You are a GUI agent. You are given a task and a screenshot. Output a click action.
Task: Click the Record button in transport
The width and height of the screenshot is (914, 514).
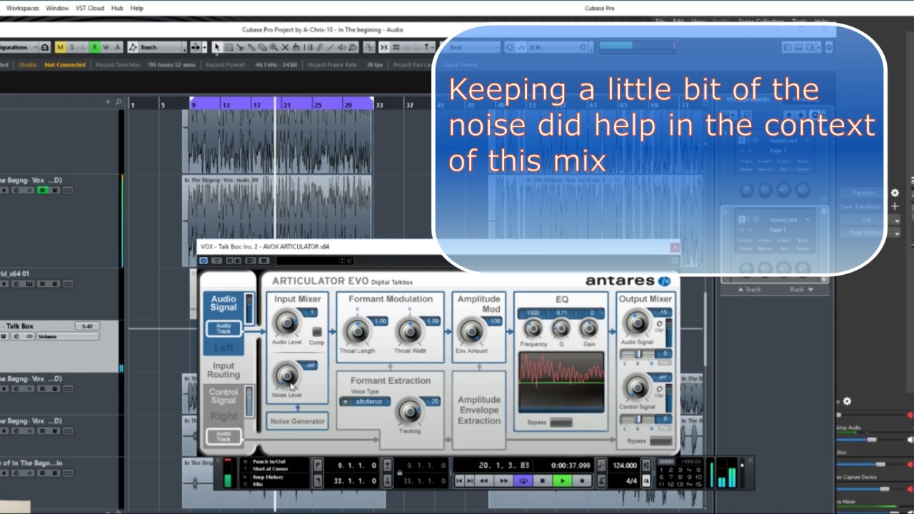(x=582, y=480)
